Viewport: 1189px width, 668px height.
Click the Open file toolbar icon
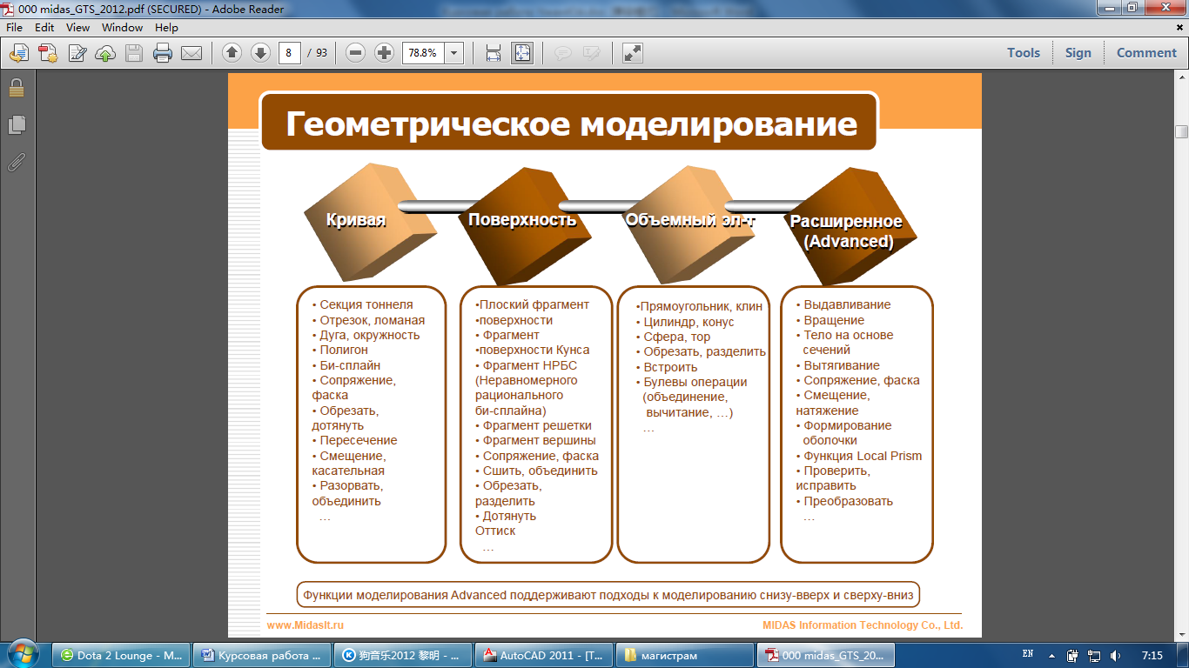tap(19, 53)
